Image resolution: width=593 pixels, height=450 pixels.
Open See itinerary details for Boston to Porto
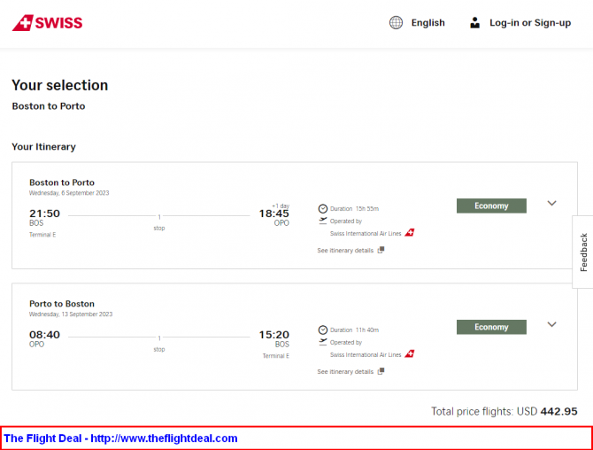(345, 250)
